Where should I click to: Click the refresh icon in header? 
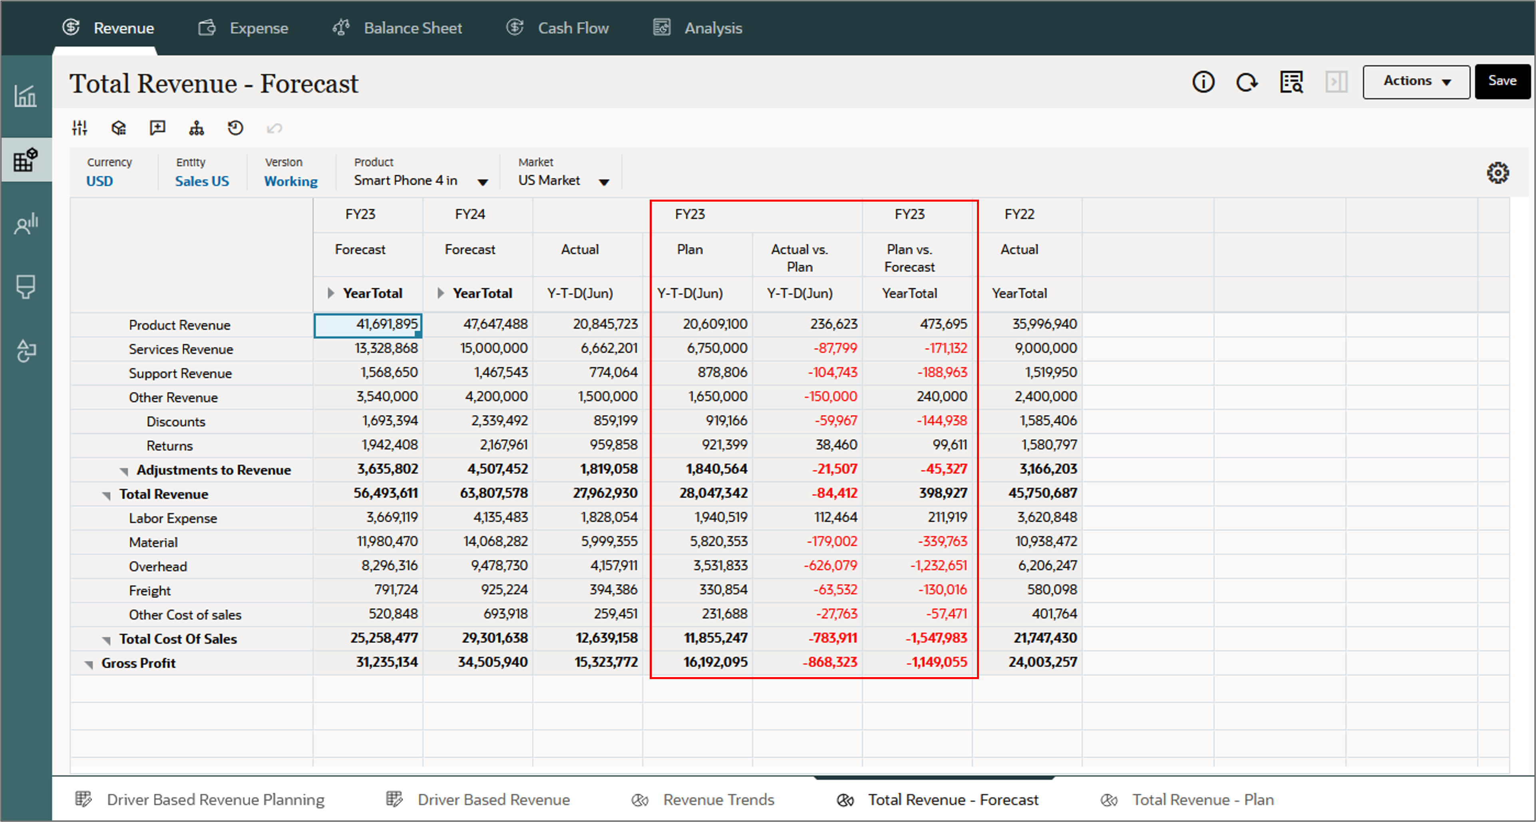pyautogui.click(x=1246, y=82)
